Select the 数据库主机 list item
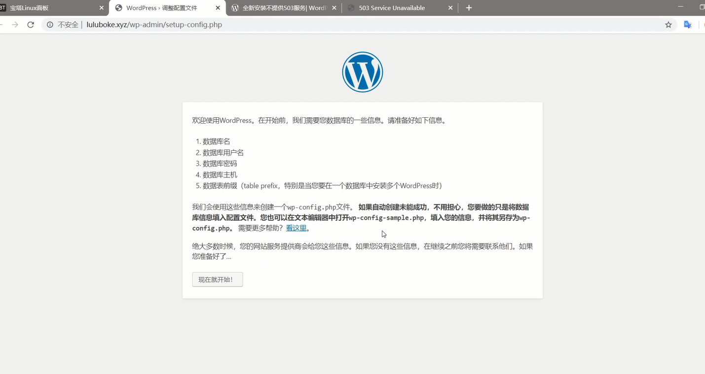 click(220, 175)
